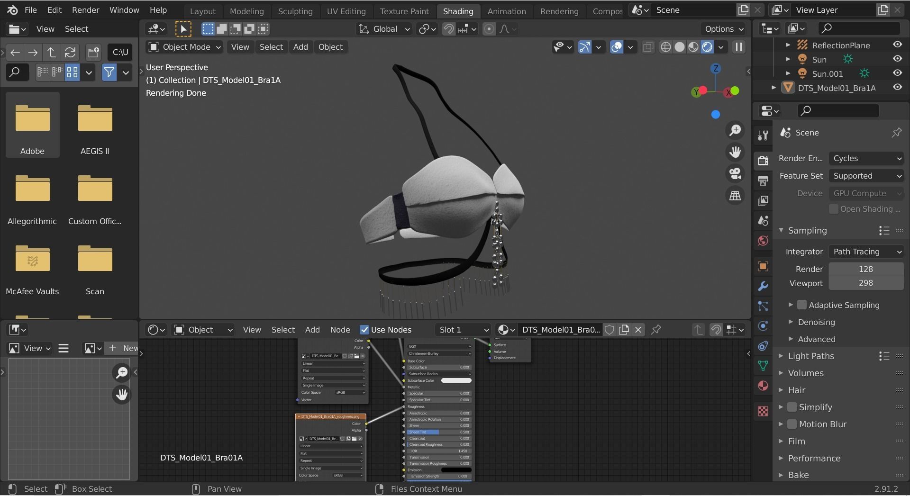Viewport: 910px width, 496px height.
Task: Open the Particles properties tab icon
Action: pos(763,306)
